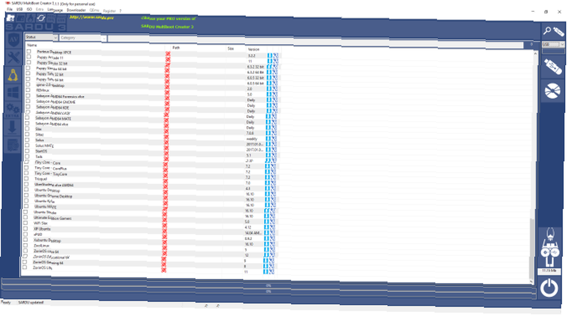Click homepage icon for ZorinOS Gaming 64
This screenshot has height=316, width=567.
click(x=271, y=266)
